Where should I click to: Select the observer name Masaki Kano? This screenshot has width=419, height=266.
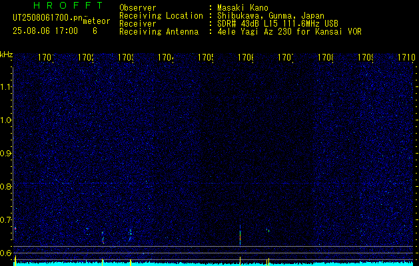tap(242, 8)
